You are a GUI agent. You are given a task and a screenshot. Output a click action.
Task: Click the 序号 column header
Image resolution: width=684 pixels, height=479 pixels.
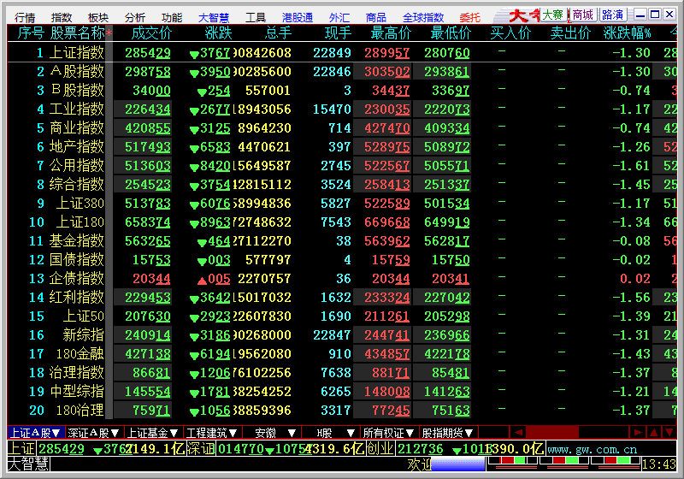point(31,33)
